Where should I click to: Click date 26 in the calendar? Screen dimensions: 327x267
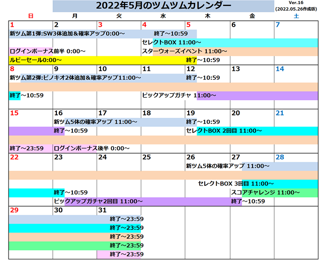[x=191, y=157]
